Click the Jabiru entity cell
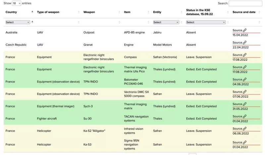This screenshot has height=155, width=265. tap(157, 32)
